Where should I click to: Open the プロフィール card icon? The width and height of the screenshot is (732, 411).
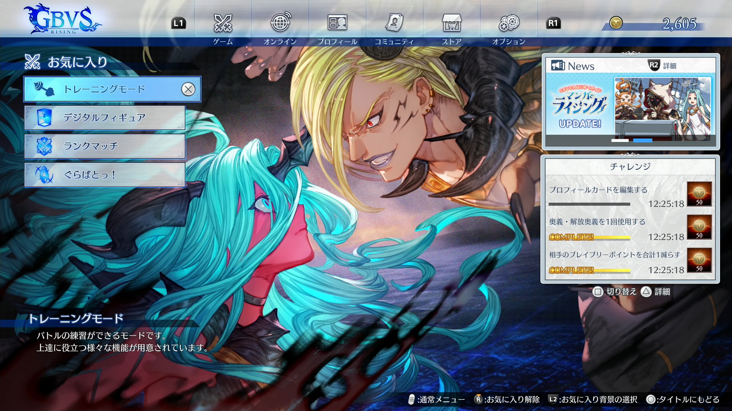click(x=337, y=23)
